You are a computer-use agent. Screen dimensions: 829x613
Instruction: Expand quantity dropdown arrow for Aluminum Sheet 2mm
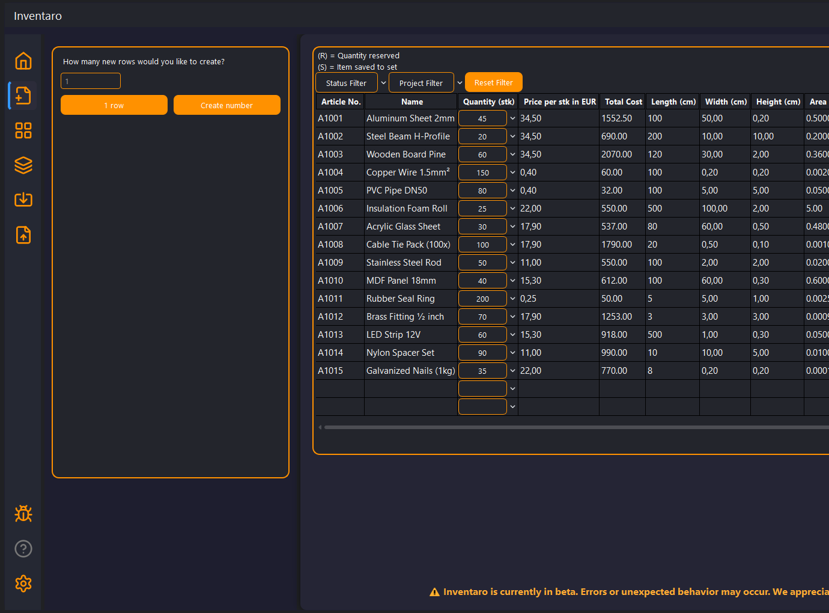tap(512, 118)
